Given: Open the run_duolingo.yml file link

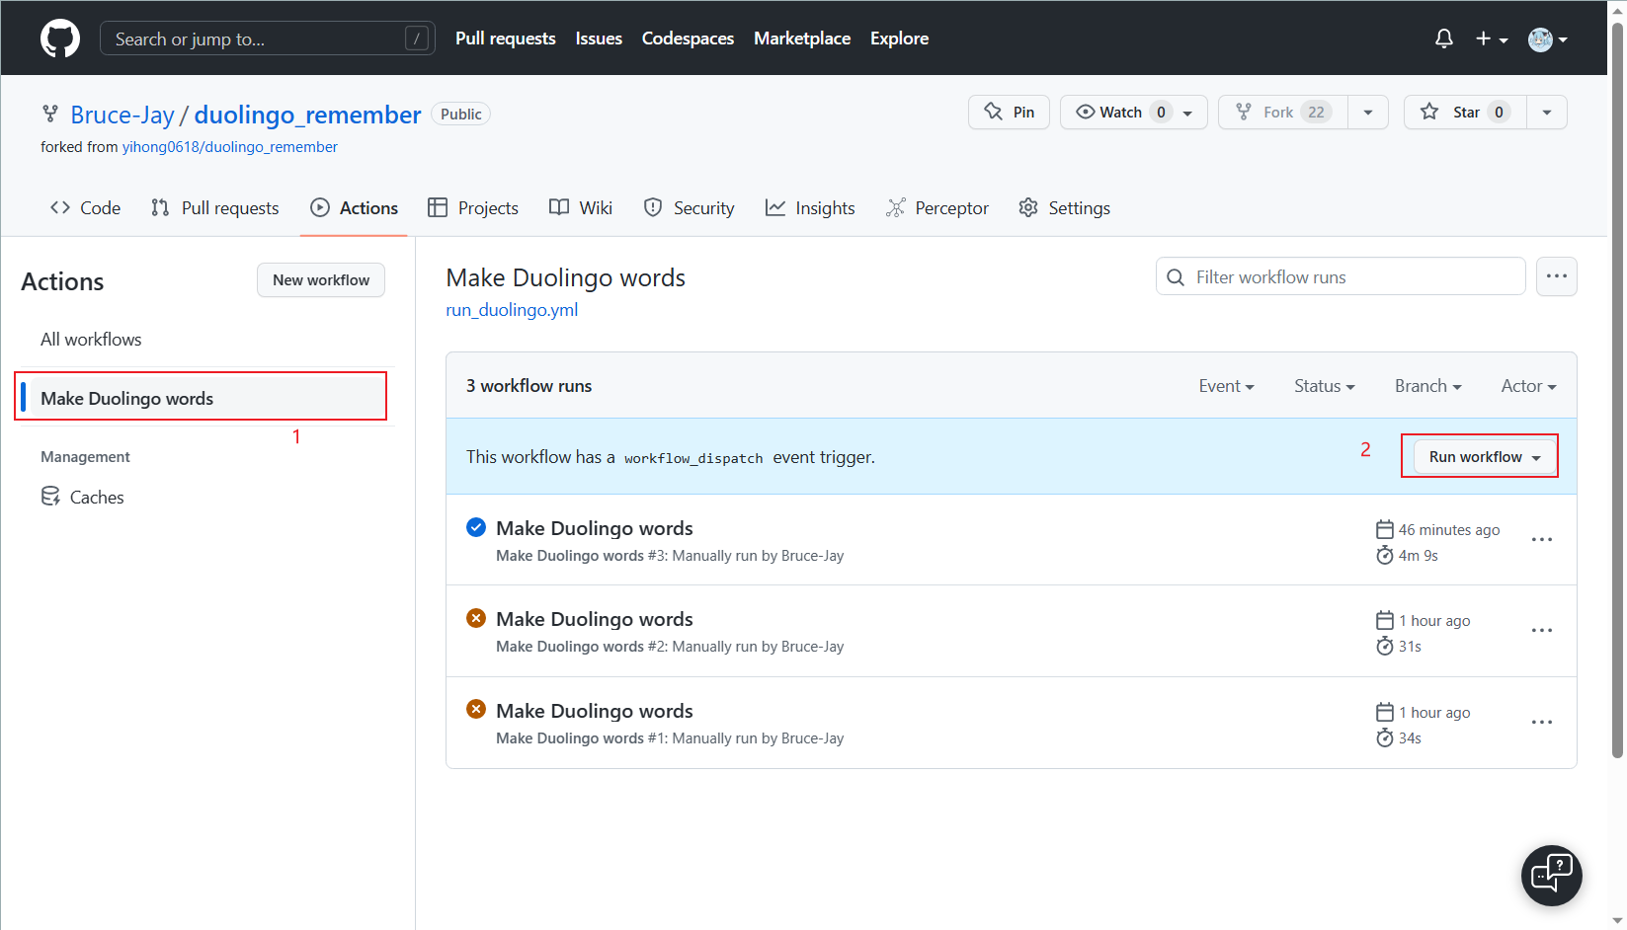Looking at the screenshot, I should (512, 310).
